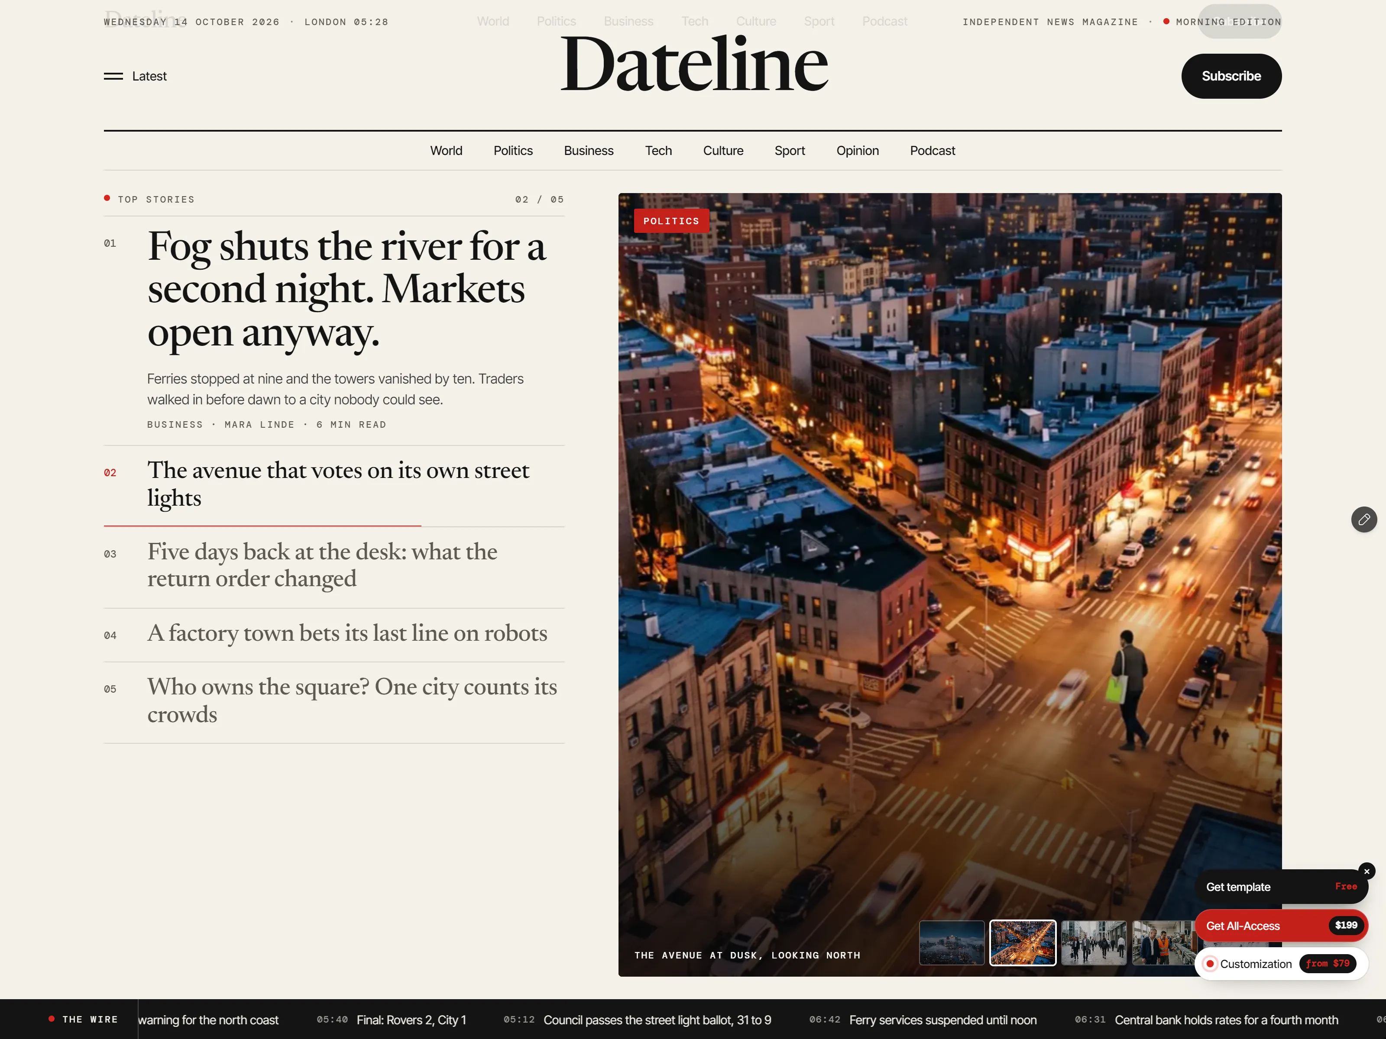The image size is (1386, 1039).
Task: Click wire item Central bank holds rates
Action: pos(1206,1020)
